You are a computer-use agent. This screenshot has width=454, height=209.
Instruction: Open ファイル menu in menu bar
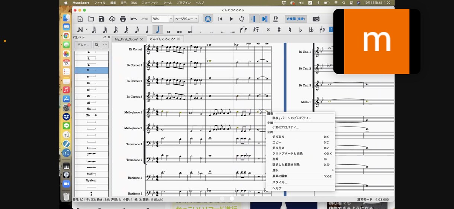pyautogui.click(x=100, y=3)
